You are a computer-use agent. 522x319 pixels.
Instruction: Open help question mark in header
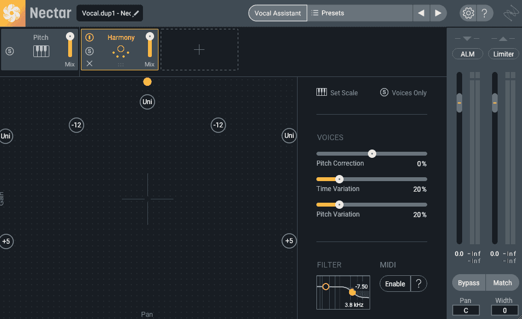pos(484,13)
